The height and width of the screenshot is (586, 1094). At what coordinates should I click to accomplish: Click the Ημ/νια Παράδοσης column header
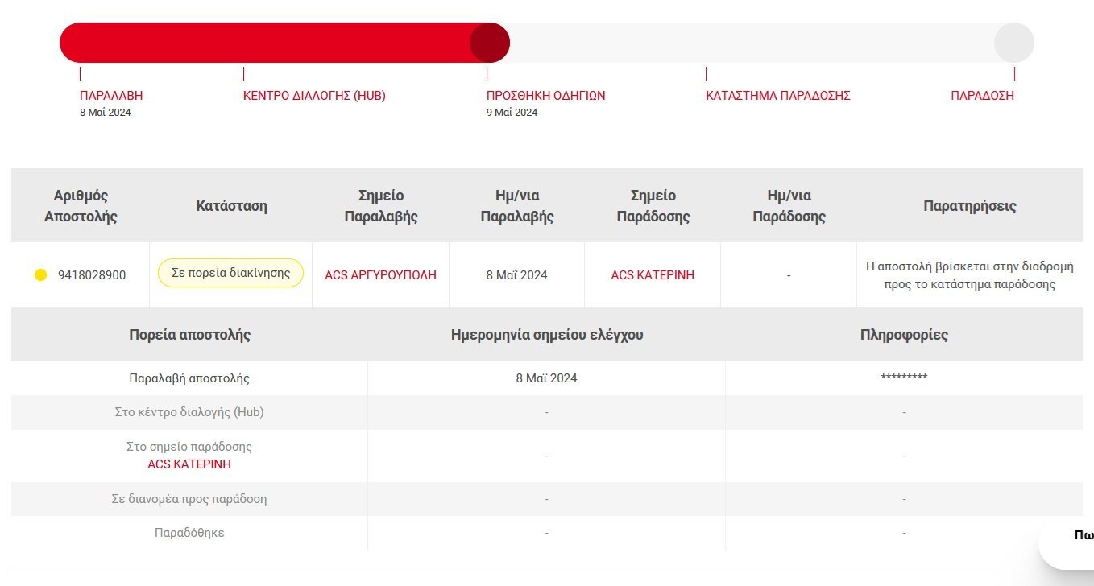pyautogui.click(x=789, y=206)
